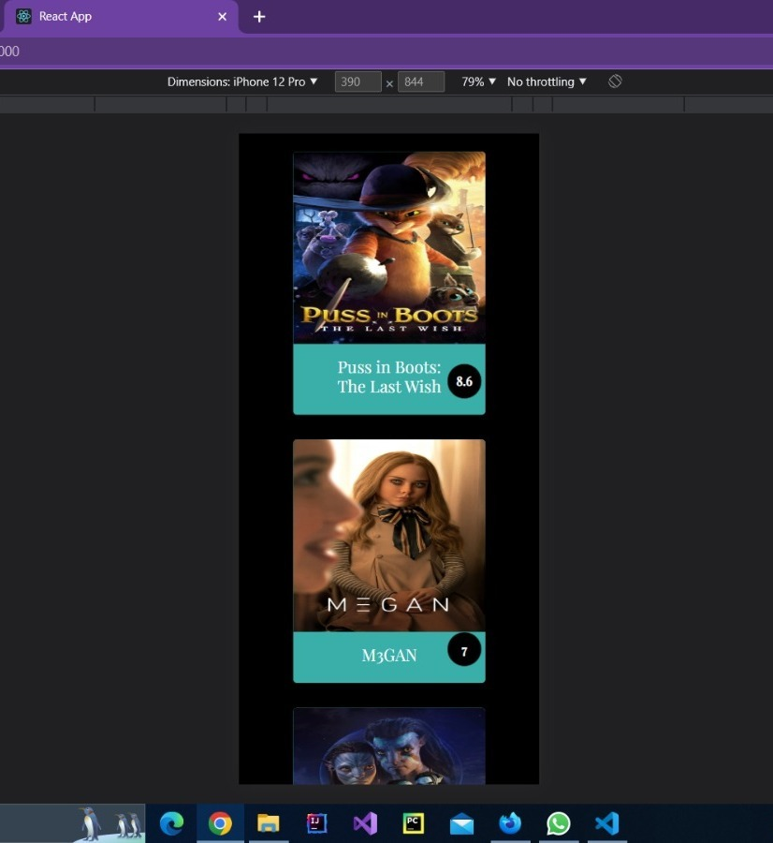Screen dimensions: 773x843
Task: Click the M3GAN title text in card
Action: pyautogui.click(x=389, y=656)
